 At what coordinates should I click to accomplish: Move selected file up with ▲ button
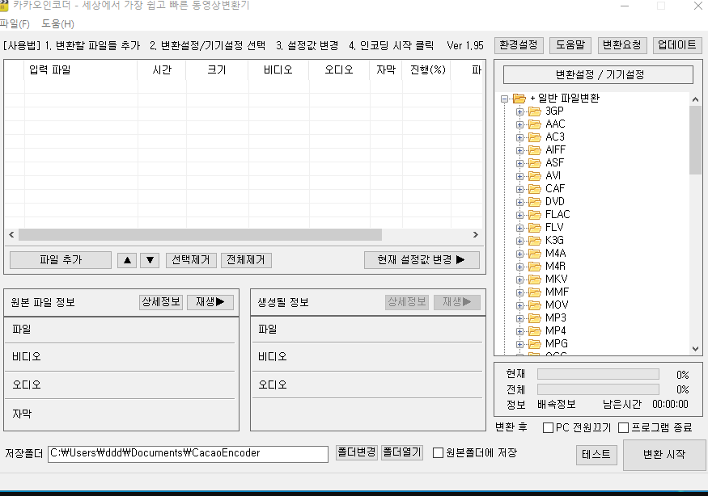[x=127, y=260]
